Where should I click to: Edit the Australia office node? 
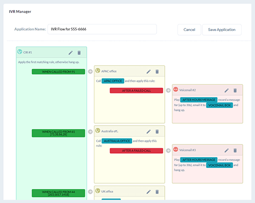(x=148, y=131)
